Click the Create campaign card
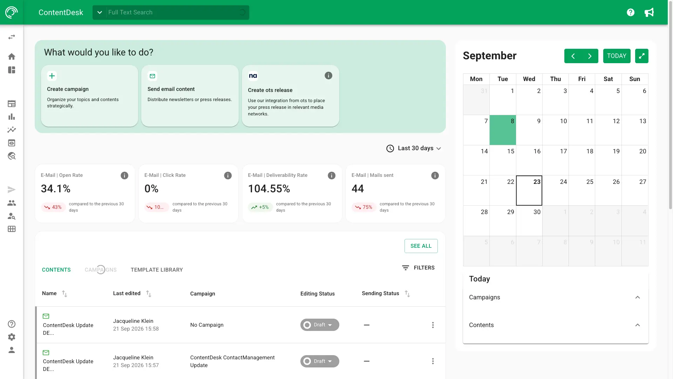The image size is (673, 379). click(x=89, y=96)
